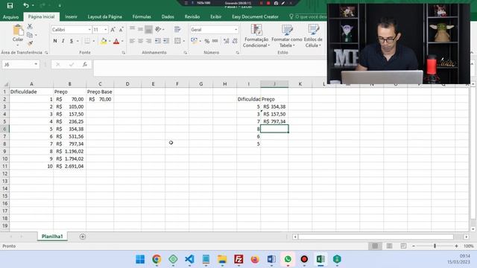Open Chrome from the taskbar

[157, 259]
